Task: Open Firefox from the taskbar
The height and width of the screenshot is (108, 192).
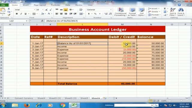Action: pos(27,105)
